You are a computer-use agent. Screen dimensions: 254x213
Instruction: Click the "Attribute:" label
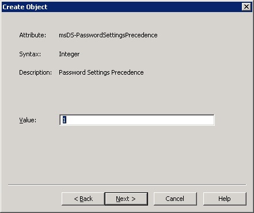33,35
